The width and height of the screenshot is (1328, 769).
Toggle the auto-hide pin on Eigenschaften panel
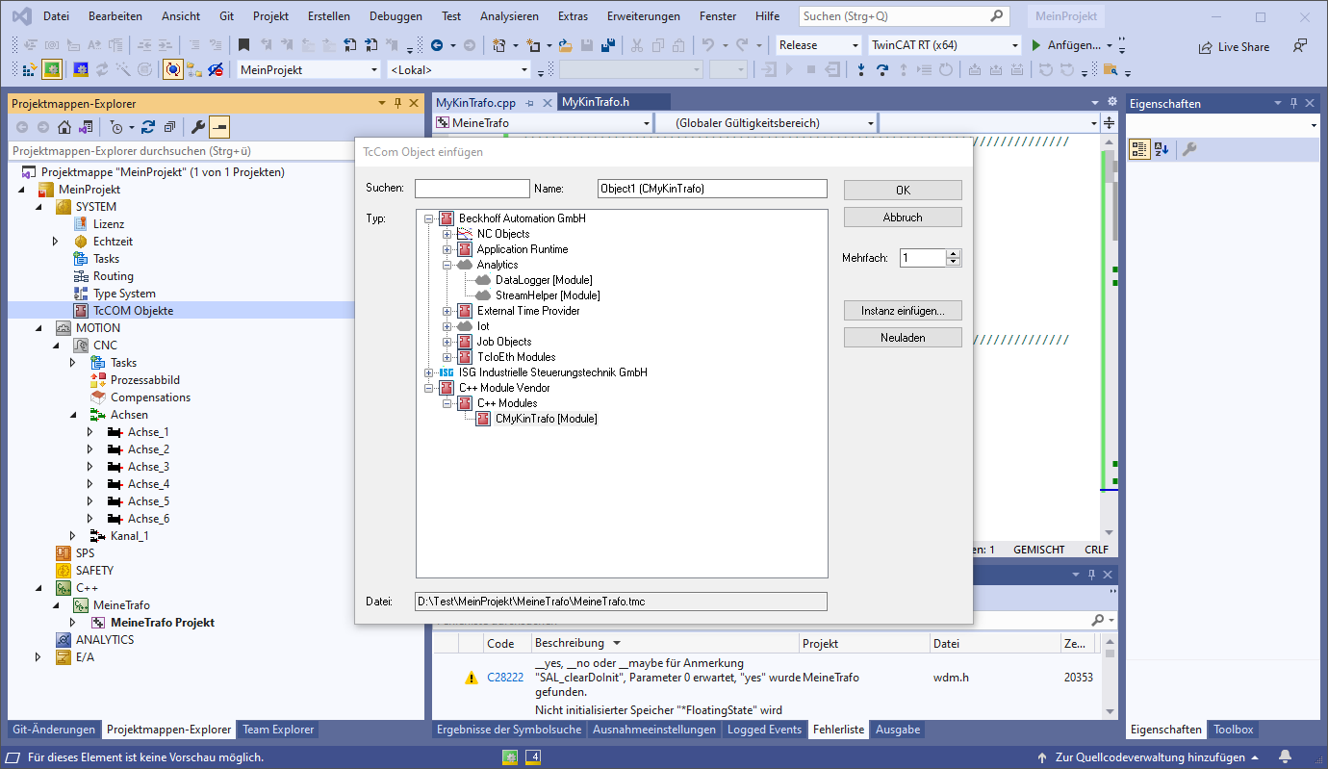point(1293,103)
